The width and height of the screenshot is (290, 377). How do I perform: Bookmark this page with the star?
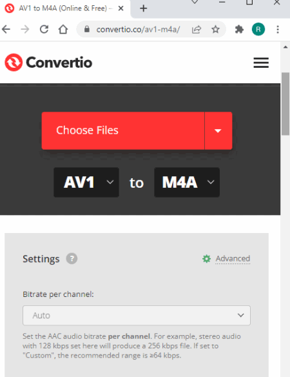pyautogui.click(x=215, y=29)
